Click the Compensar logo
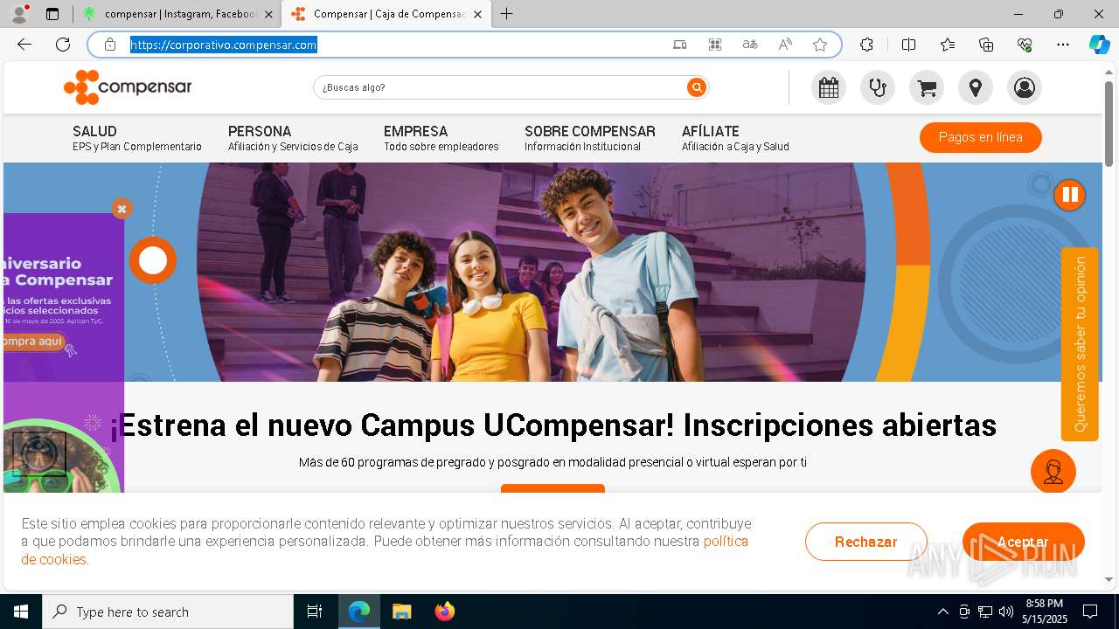 128,87
